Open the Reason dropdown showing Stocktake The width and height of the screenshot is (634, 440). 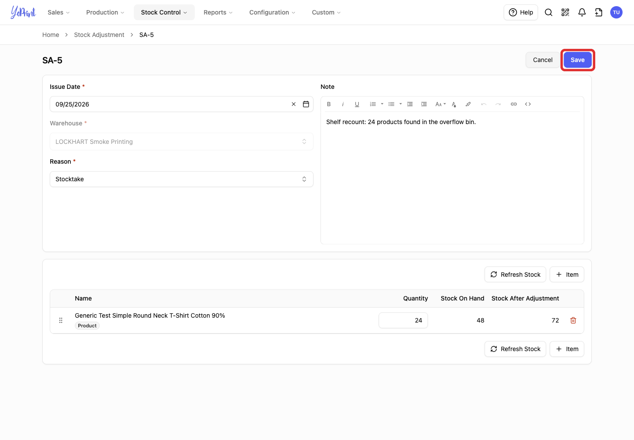181,179
